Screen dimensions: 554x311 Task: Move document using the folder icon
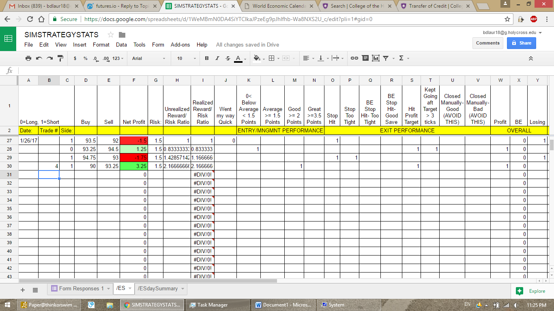(x=122, y=35)
